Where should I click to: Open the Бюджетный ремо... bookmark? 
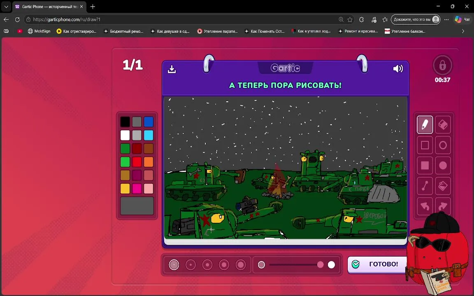123,31
